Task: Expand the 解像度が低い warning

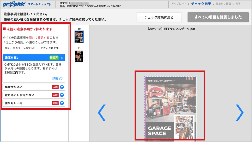Action: pyautogui.click(x=62, y=87)
